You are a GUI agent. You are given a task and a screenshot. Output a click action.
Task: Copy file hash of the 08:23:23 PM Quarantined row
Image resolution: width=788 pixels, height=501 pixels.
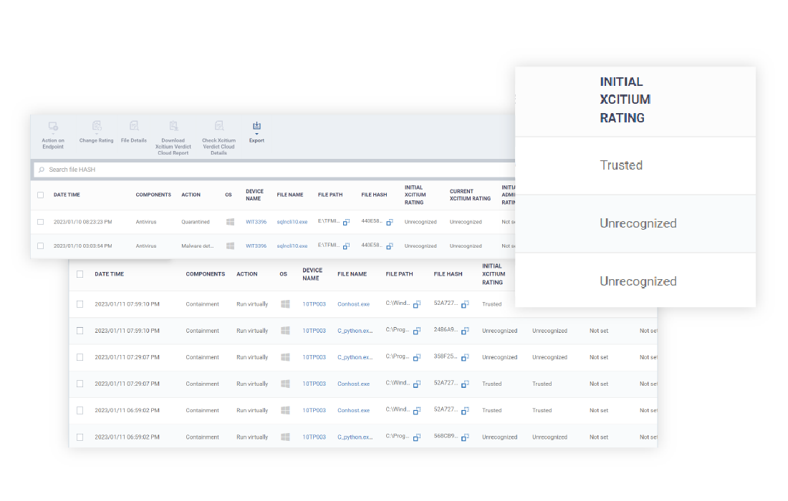[x=390, y=222]
